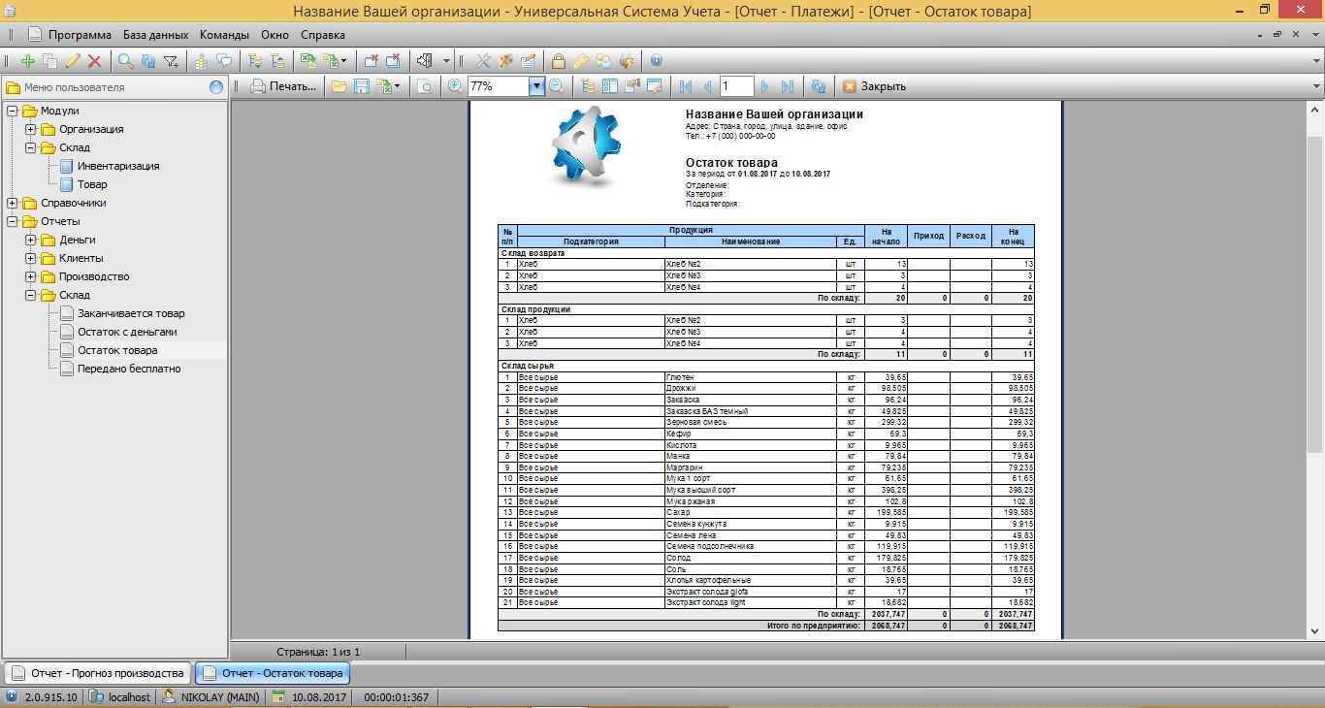
Task: Go to the previous report page
Action: 707,86
